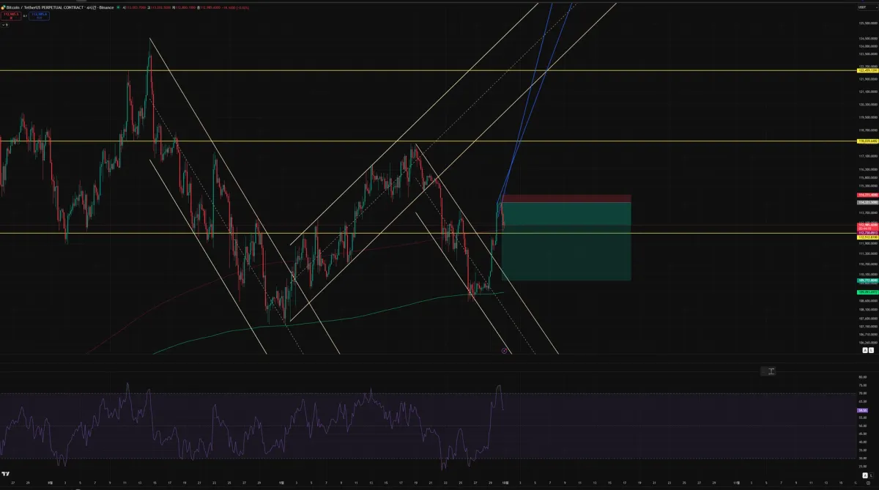Toggle auto scale A on main chart

[865, 350]
